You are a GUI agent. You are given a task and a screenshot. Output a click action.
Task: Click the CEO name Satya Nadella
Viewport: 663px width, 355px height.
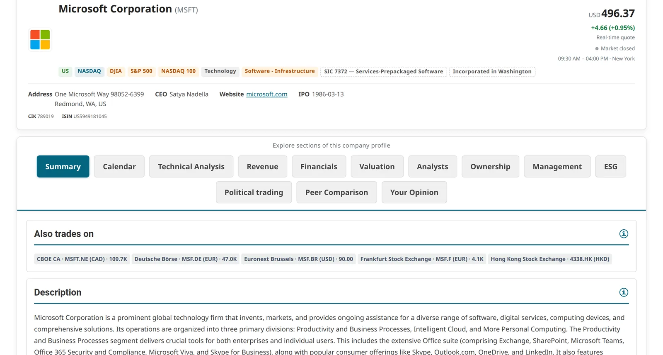(x=189, y=94)
